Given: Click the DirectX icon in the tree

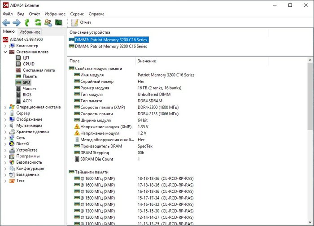Looking at the screenshot, I should click(x=12, y=144).
